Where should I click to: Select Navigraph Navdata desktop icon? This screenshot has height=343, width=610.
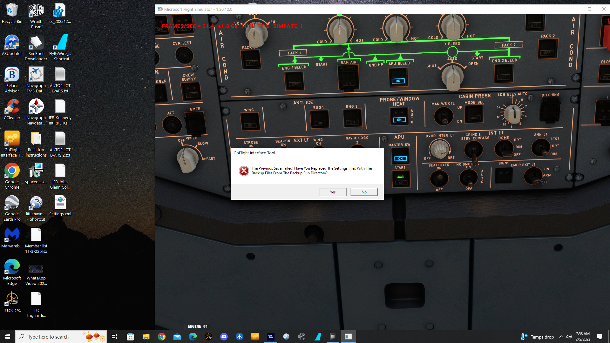(x=36, y=112)
